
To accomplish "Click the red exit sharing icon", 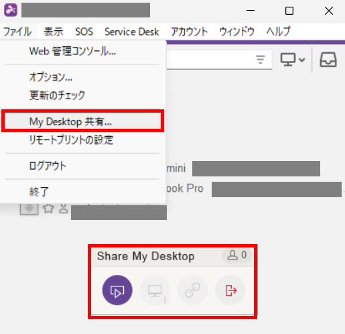I will [230, 290].
